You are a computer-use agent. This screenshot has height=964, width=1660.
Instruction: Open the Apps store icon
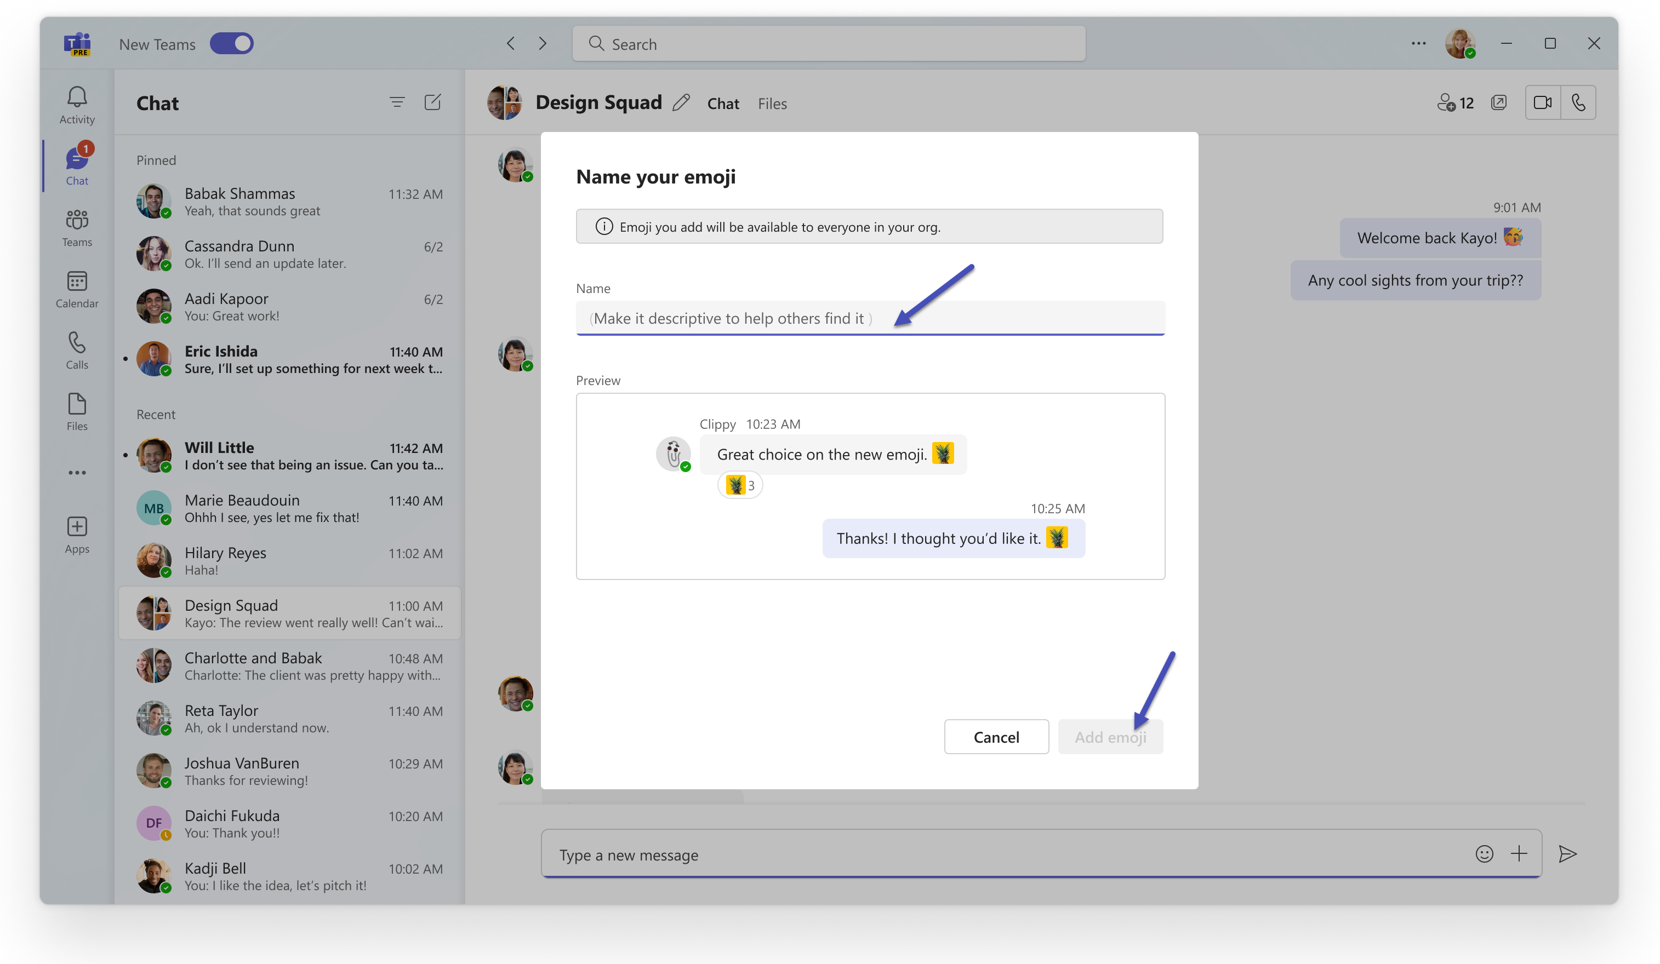76,535
